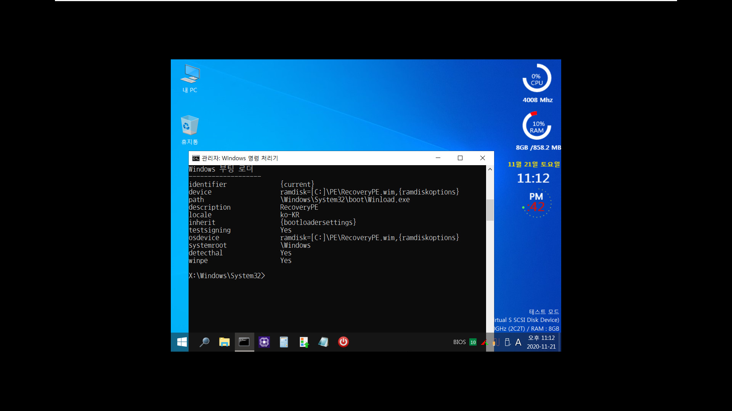
Task: Click the show desktop strip at taskbar end
Action: (x=560, y=342)
